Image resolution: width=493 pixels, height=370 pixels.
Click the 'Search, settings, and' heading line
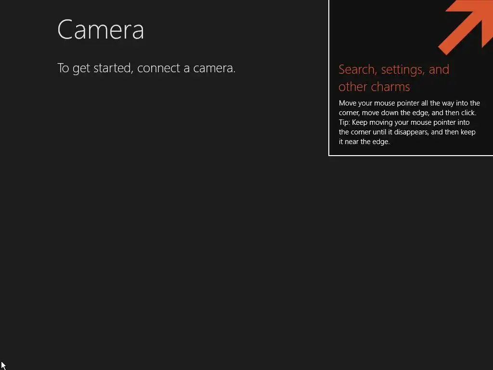click(394, 69)
